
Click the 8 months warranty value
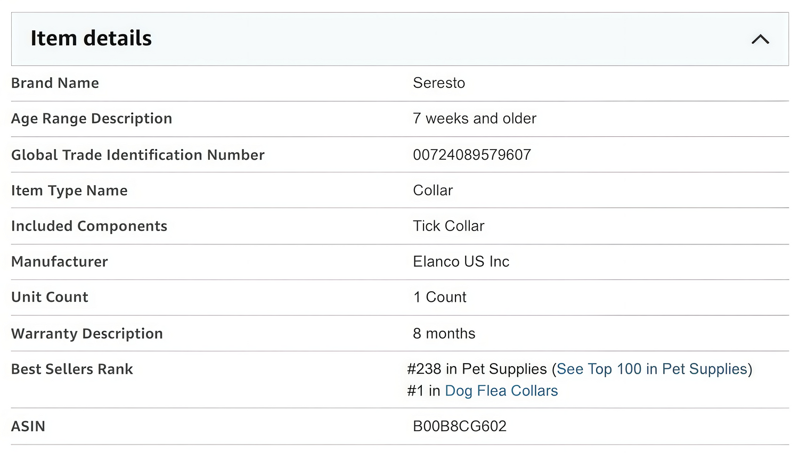(x=444, y=334)
